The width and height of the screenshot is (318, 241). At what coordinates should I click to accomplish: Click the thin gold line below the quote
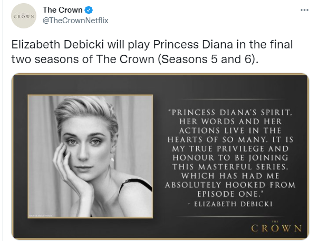click(x=230, y=216)
